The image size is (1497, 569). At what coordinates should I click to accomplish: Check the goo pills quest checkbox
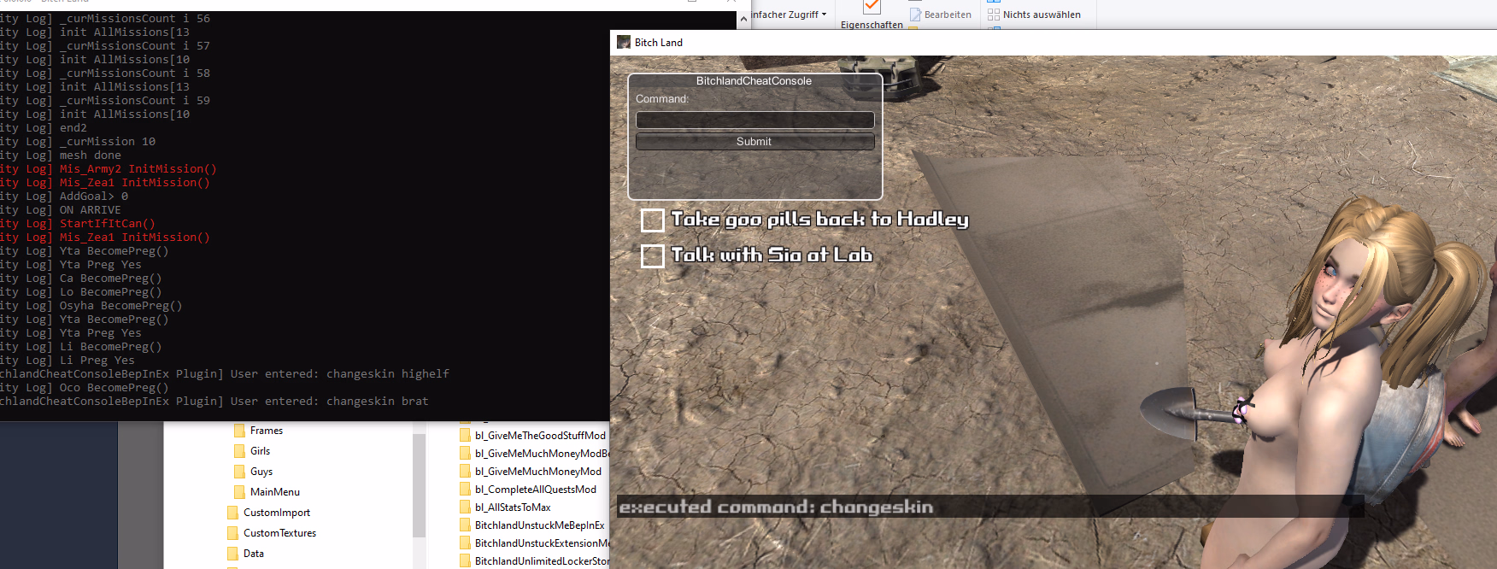[x=653, y=220]
